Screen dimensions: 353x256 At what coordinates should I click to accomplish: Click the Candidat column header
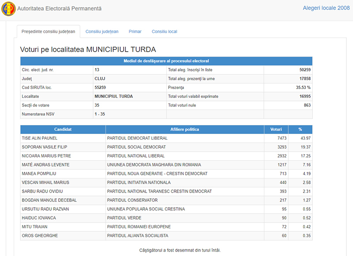coord(63,130)
